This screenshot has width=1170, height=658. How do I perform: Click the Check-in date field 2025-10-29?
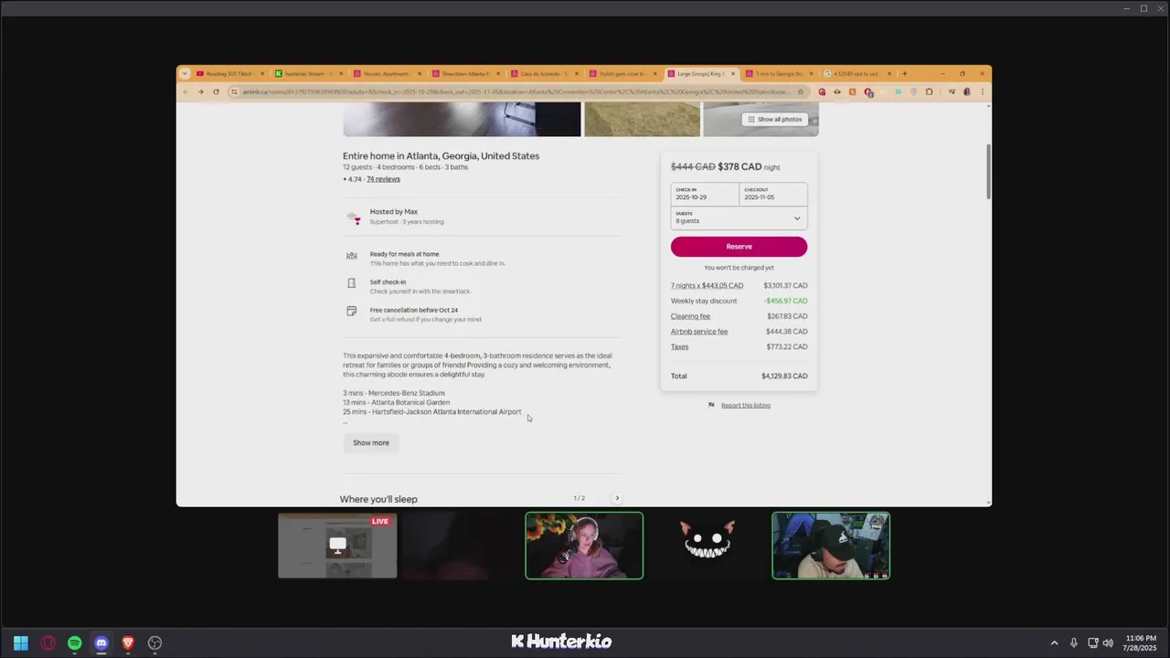pos(705,194)
